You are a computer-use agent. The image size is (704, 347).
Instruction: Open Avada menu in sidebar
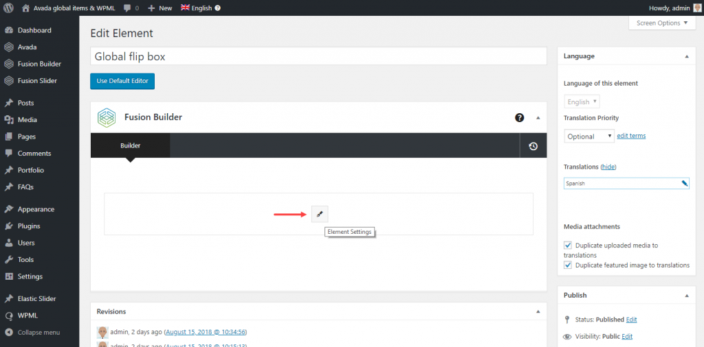coord(27,47)
